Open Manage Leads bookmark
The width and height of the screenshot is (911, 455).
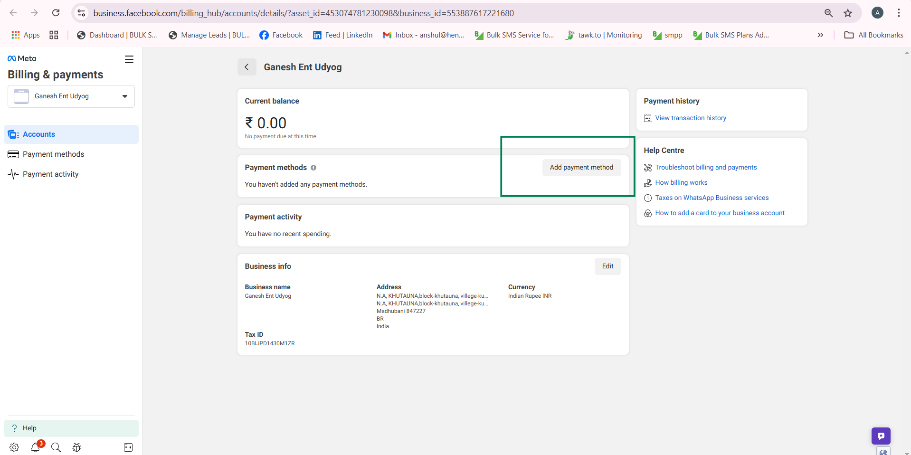click(x=209, y=35)
